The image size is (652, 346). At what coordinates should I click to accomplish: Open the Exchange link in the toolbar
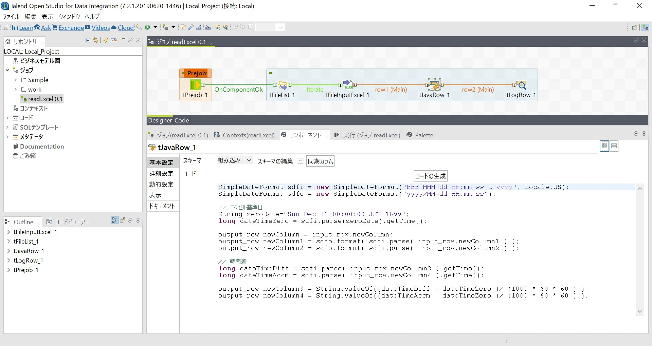71,27
